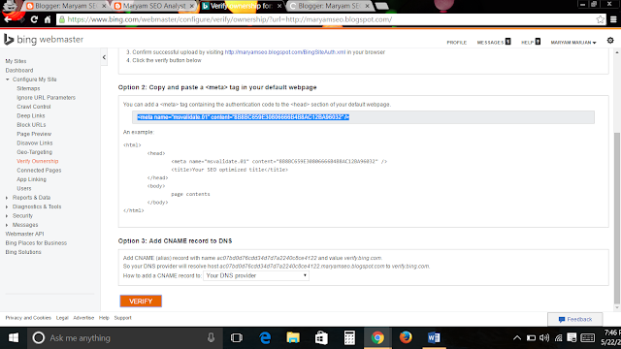Go to My Sites
This screenshot has width=621, height=349.
coord(16,61)
